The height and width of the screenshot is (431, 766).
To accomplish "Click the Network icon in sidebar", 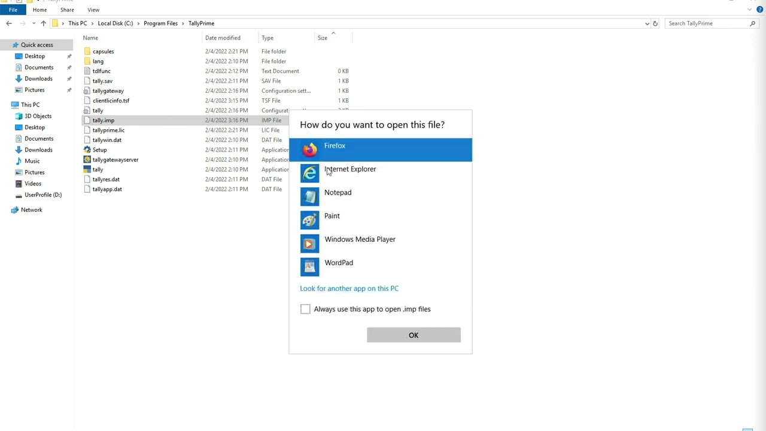I will (x=15, y=210).
